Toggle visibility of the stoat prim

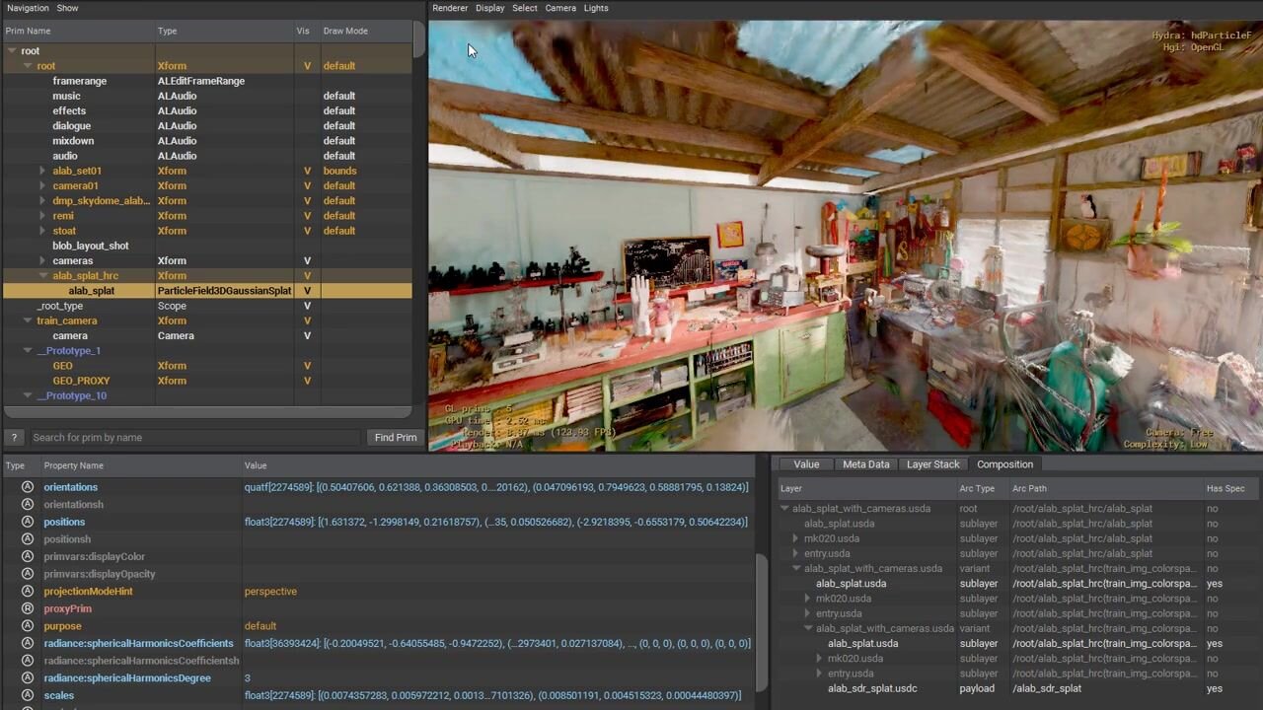tap(307, 231)
